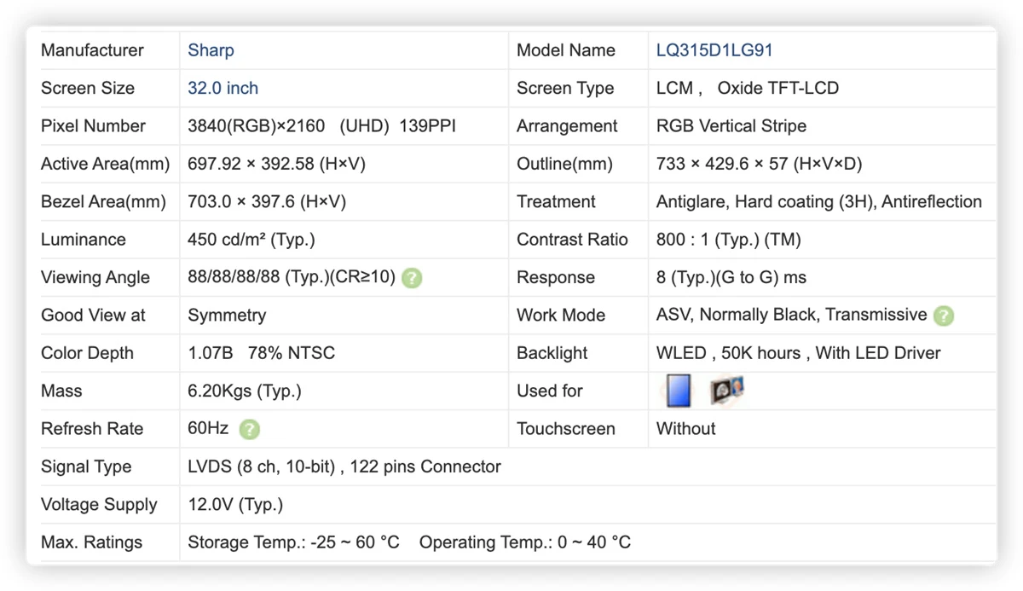Click the help icon beside Viewing Angle value
Image resolution: width=1023 pixels, height=591 pixels.
pos(412,278)
